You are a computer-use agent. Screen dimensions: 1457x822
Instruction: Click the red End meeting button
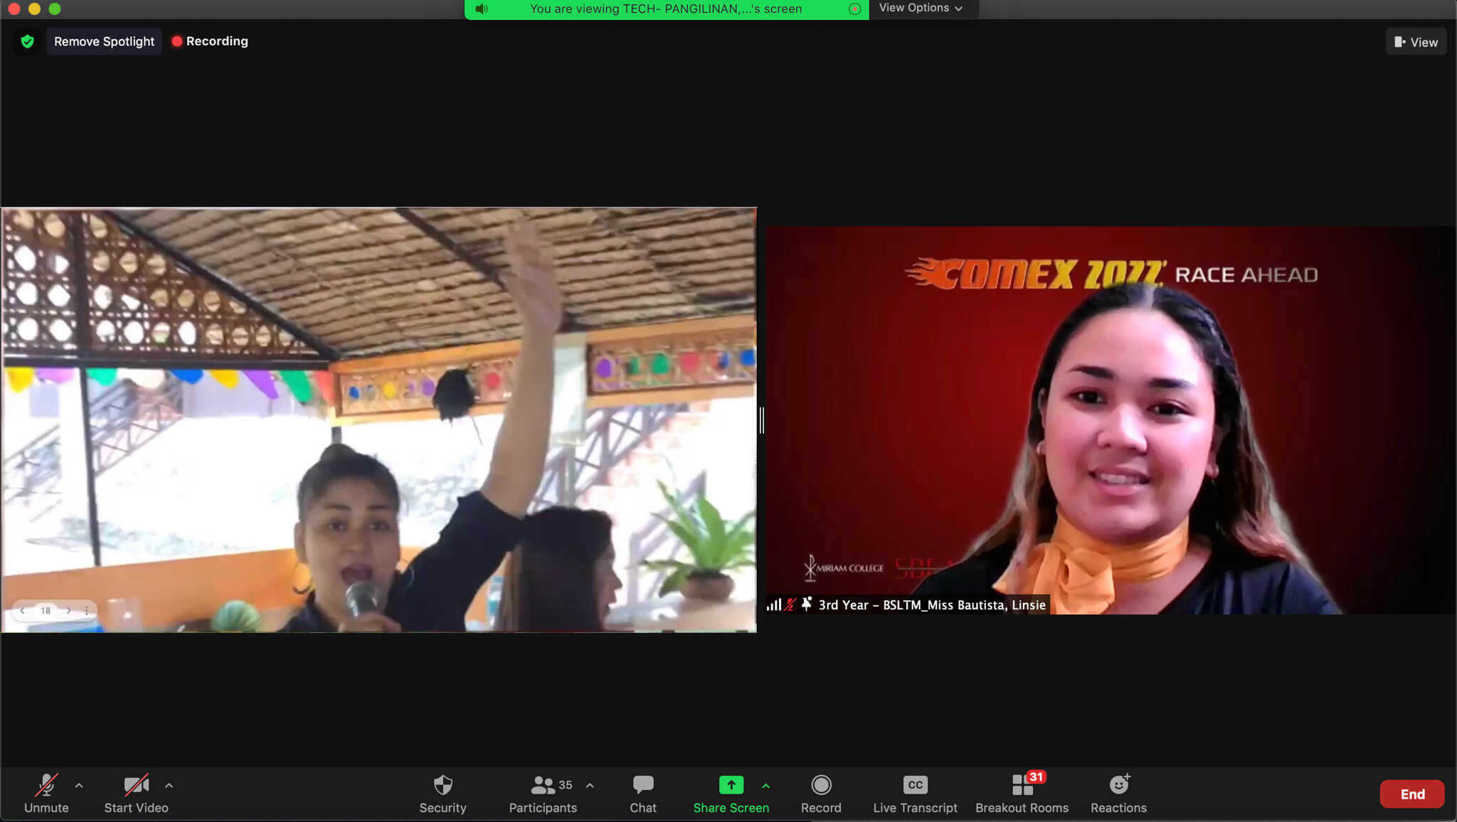(1412, 794)
